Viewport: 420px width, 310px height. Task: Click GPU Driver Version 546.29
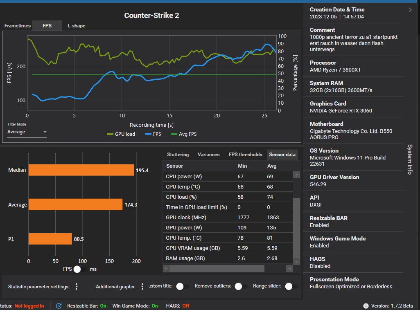coord(318,184)
